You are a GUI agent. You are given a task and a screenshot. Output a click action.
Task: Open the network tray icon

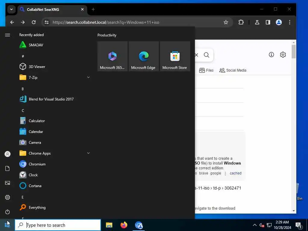click(269, 225)
